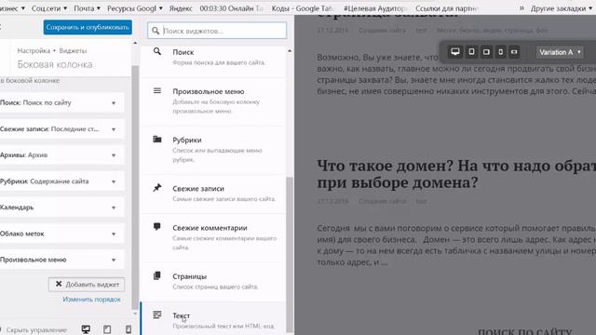Open the Соц.сети bookmark folder

point(49,8)
